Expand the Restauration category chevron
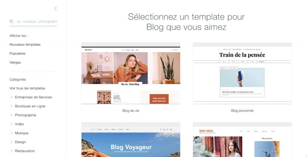Image resolution: width=307 pixels, height=157 pixels. point(12,151)
